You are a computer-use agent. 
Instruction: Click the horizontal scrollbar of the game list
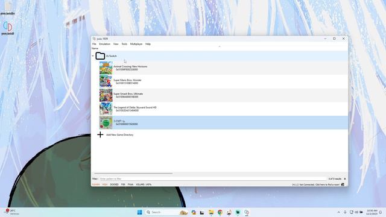[133, 173]
